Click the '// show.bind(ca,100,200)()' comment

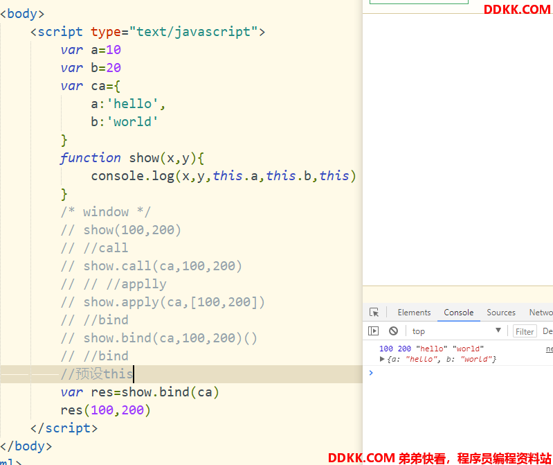159,338
